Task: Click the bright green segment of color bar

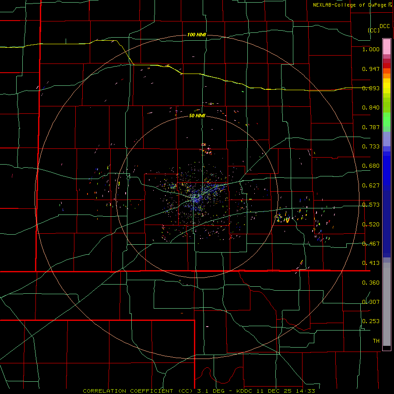Action: pos(387,120)
